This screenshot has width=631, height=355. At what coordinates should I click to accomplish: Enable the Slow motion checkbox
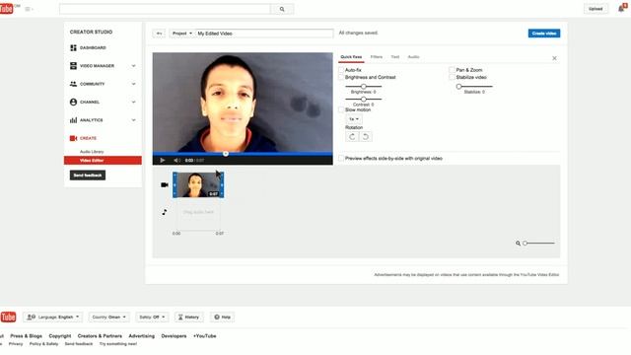[341, 109]
